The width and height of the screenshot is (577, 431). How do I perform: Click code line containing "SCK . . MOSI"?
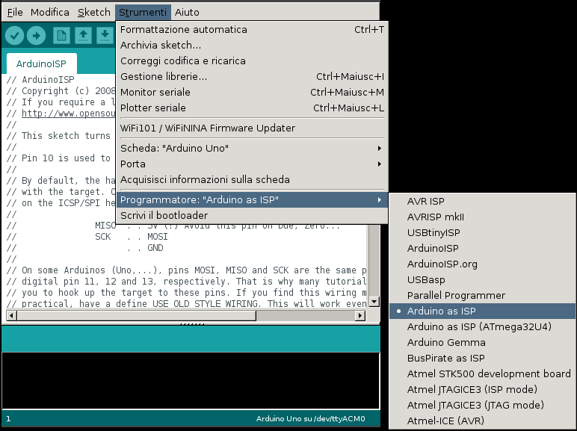tap(87, 237)
